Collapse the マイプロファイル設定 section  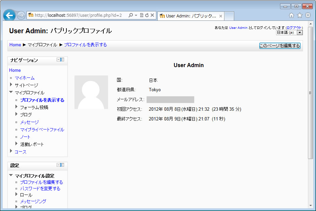coord(11,175)
